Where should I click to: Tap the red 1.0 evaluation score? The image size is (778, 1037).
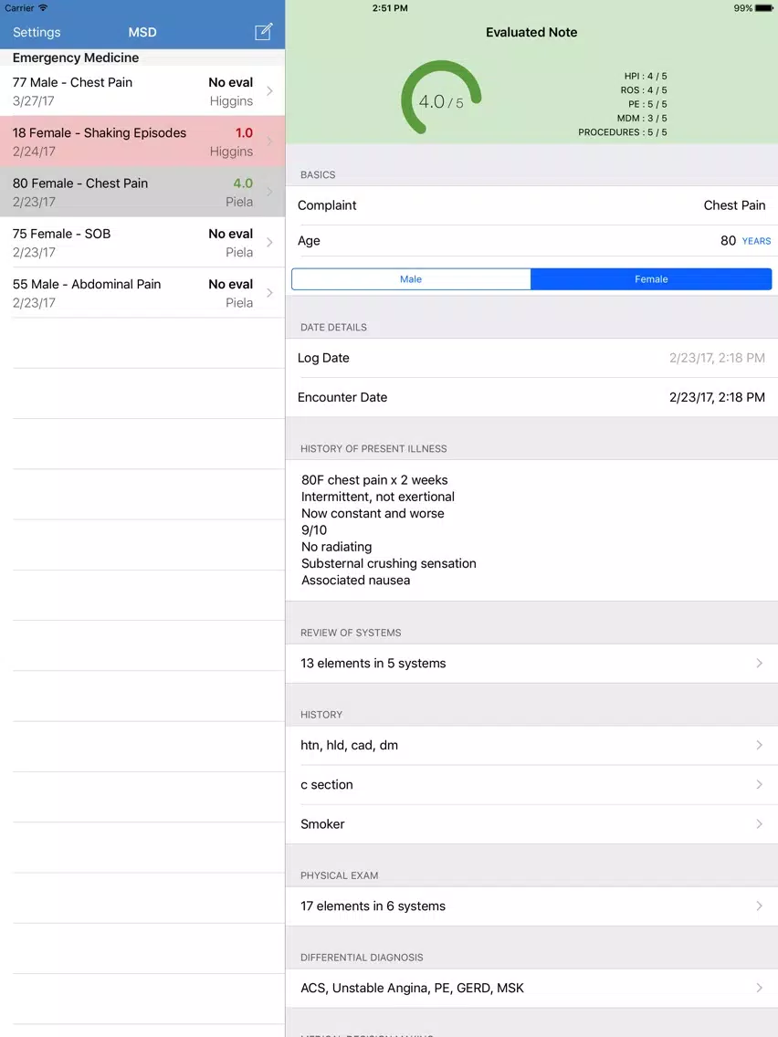tap(244, 133)
